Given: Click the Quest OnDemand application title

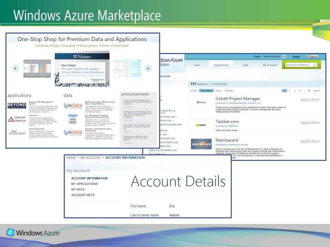Looking at the screenshot, I should [37, 129].
